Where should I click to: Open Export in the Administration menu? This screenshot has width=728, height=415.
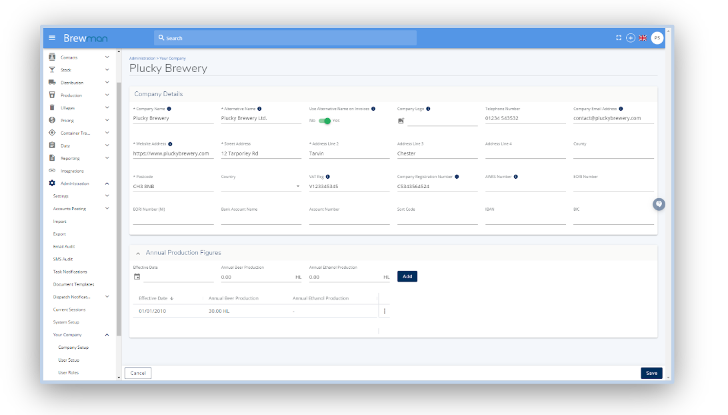point(59,234)
